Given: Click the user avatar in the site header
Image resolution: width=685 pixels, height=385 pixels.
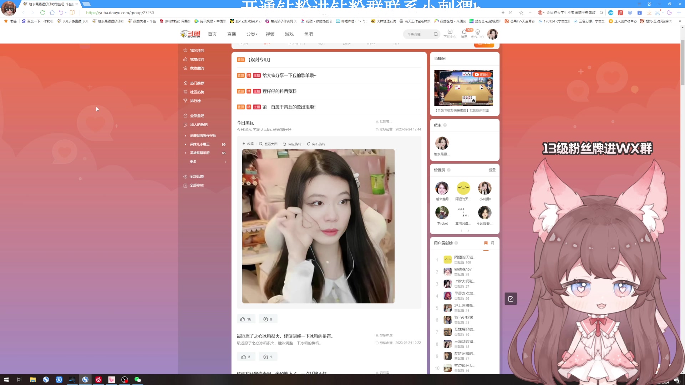Looking at the screenshot, I should point(492,34).
